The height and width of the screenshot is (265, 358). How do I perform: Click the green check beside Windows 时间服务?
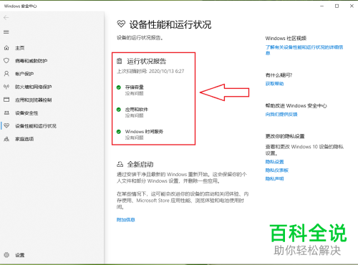coord(119,132)
